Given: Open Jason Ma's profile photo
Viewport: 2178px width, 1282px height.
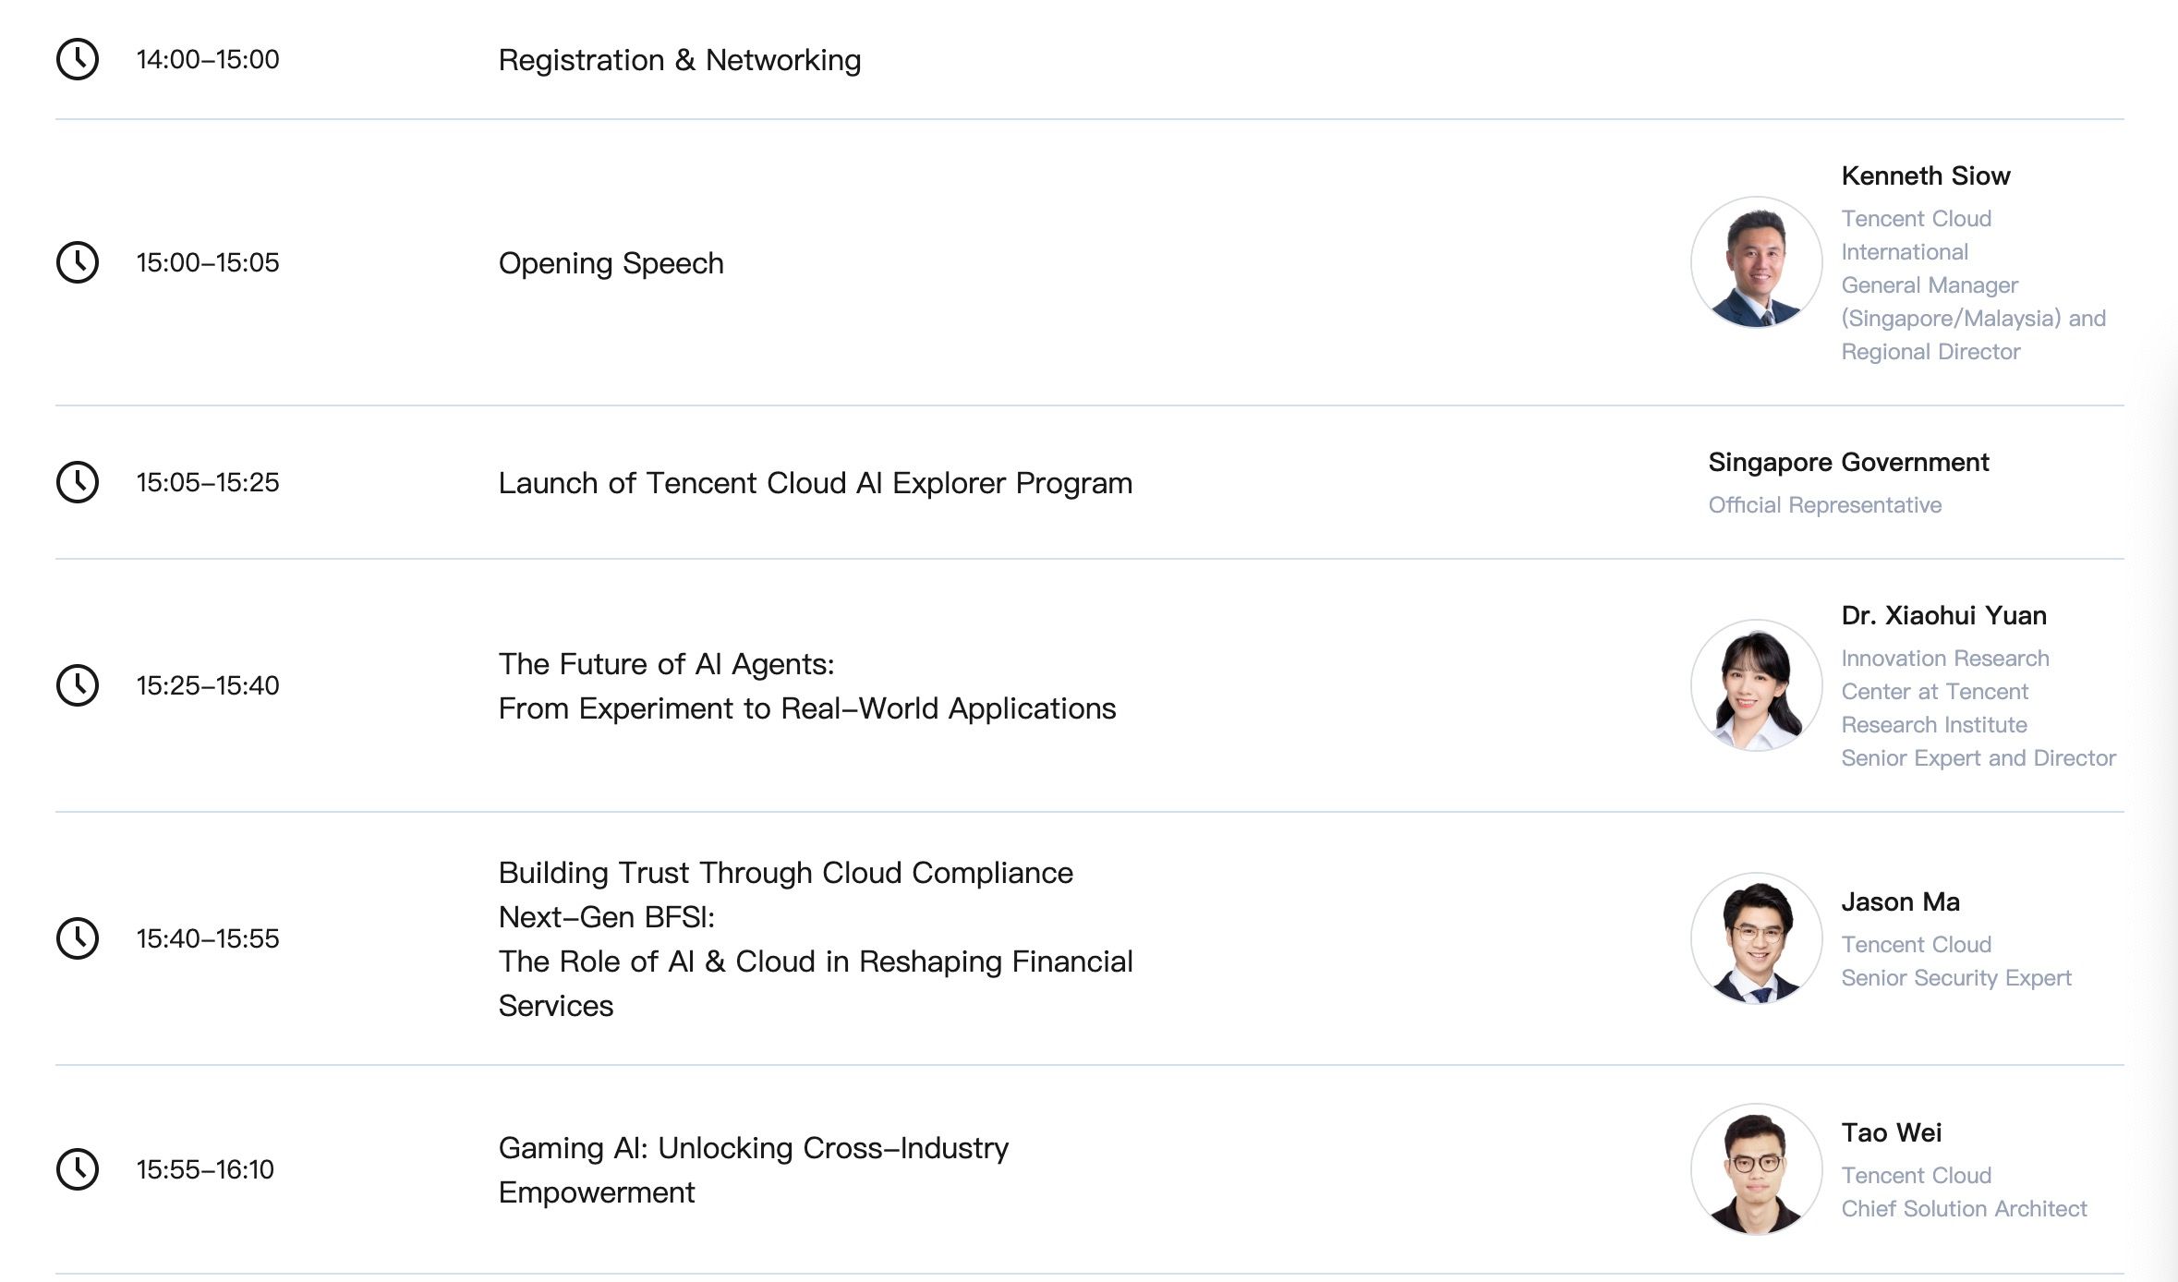Looking at the screenshot, I should pos(1756,938).
